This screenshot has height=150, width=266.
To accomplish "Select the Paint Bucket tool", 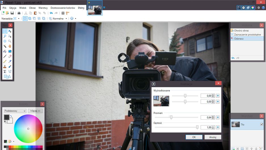I will [5, 51].
